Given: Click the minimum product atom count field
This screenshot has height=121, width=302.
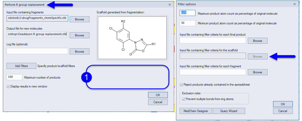Looking at the screenshot, I should 188,23.
